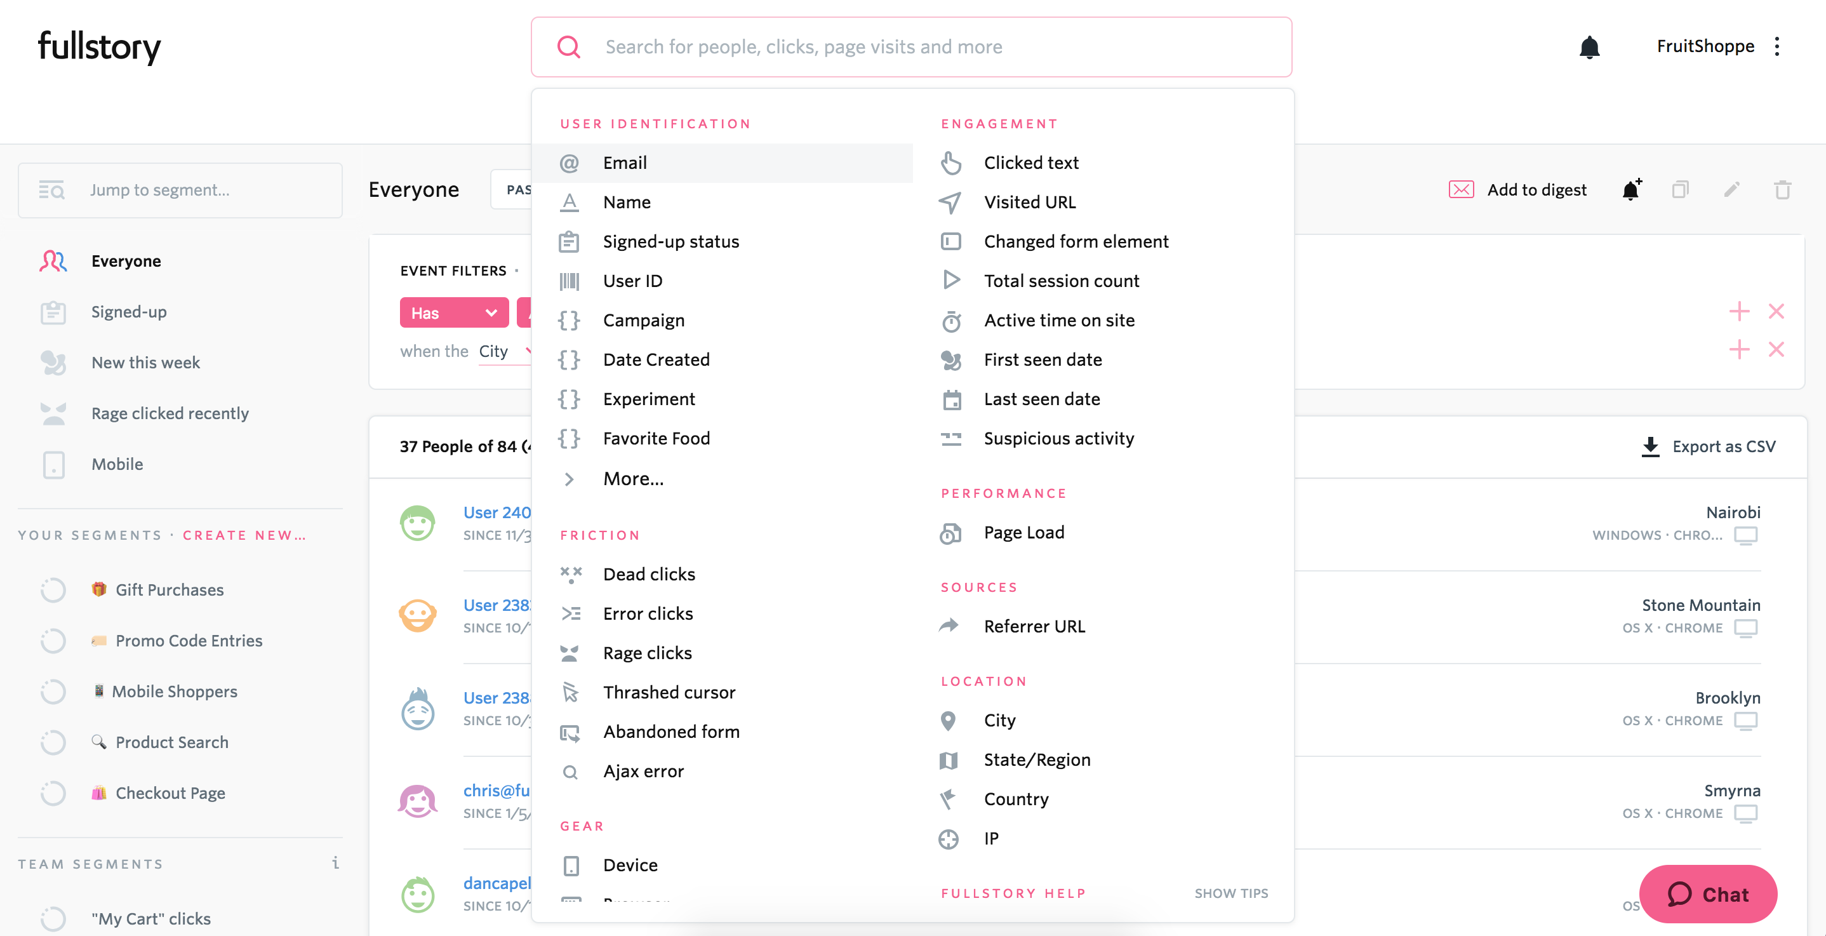Screen dimensions: 1826x936
Task: Select Active time on site
Action: (x=1103, y=321)
